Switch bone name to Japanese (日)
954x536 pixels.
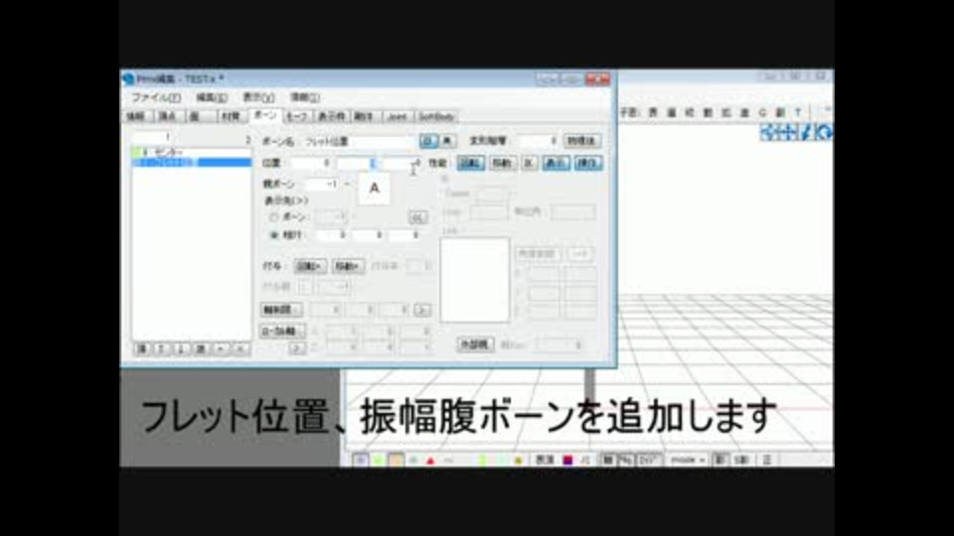(428, 141)
